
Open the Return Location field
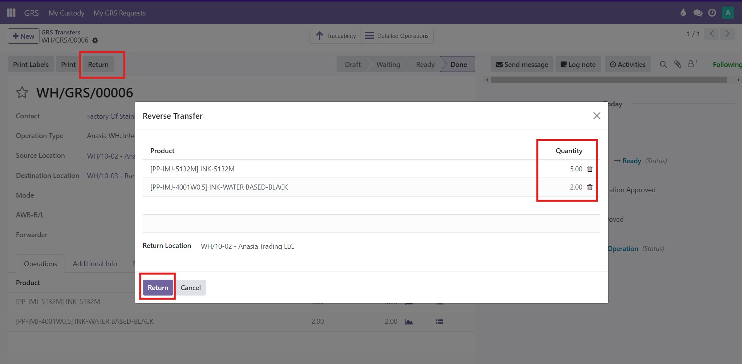click(248, 246)
